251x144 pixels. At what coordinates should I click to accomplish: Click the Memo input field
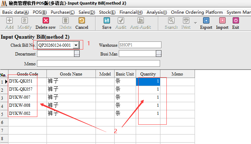(x=98, y=64)
